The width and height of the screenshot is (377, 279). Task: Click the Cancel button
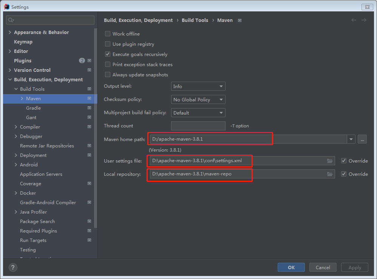323,268
